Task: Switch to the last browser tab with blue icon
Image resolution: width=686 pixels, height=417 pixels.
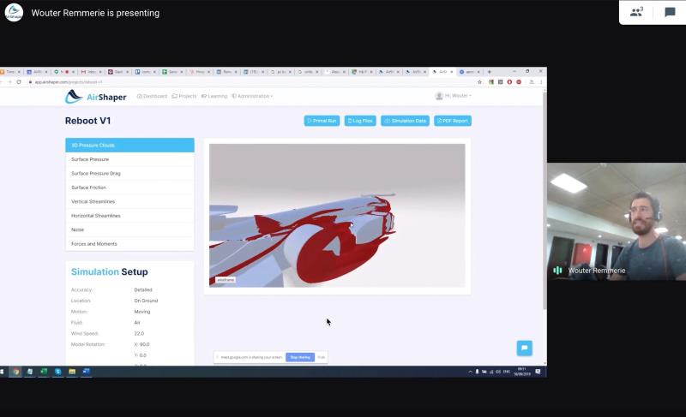Action: click(469, 72)
